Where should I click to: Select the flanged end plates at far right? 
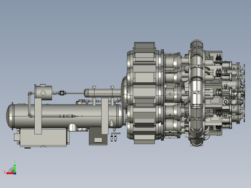point(241,94)
